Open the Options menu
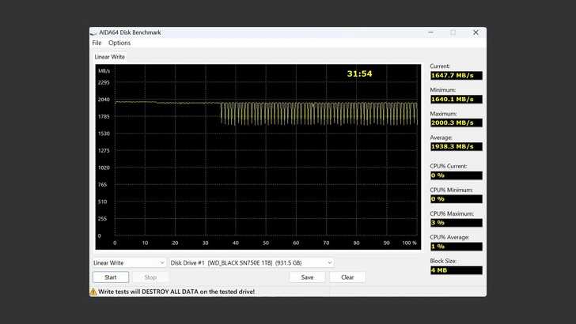 (119, 43)
